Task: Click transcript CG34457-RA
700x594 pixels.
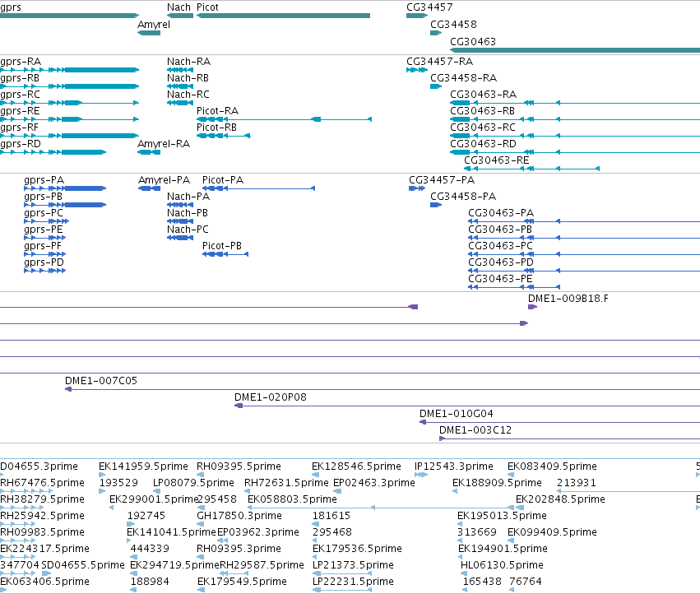Action: pyautogui.click(x=415, y=70)
